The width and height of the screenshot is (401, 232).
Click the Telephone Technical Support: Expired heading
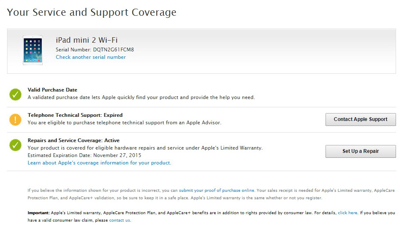(75, 115)
